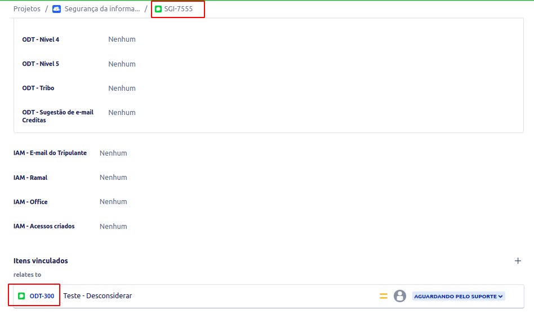This screenshot has height=327, width=534.
Task: Click the relates to label
Action: (x=27, y=275)
